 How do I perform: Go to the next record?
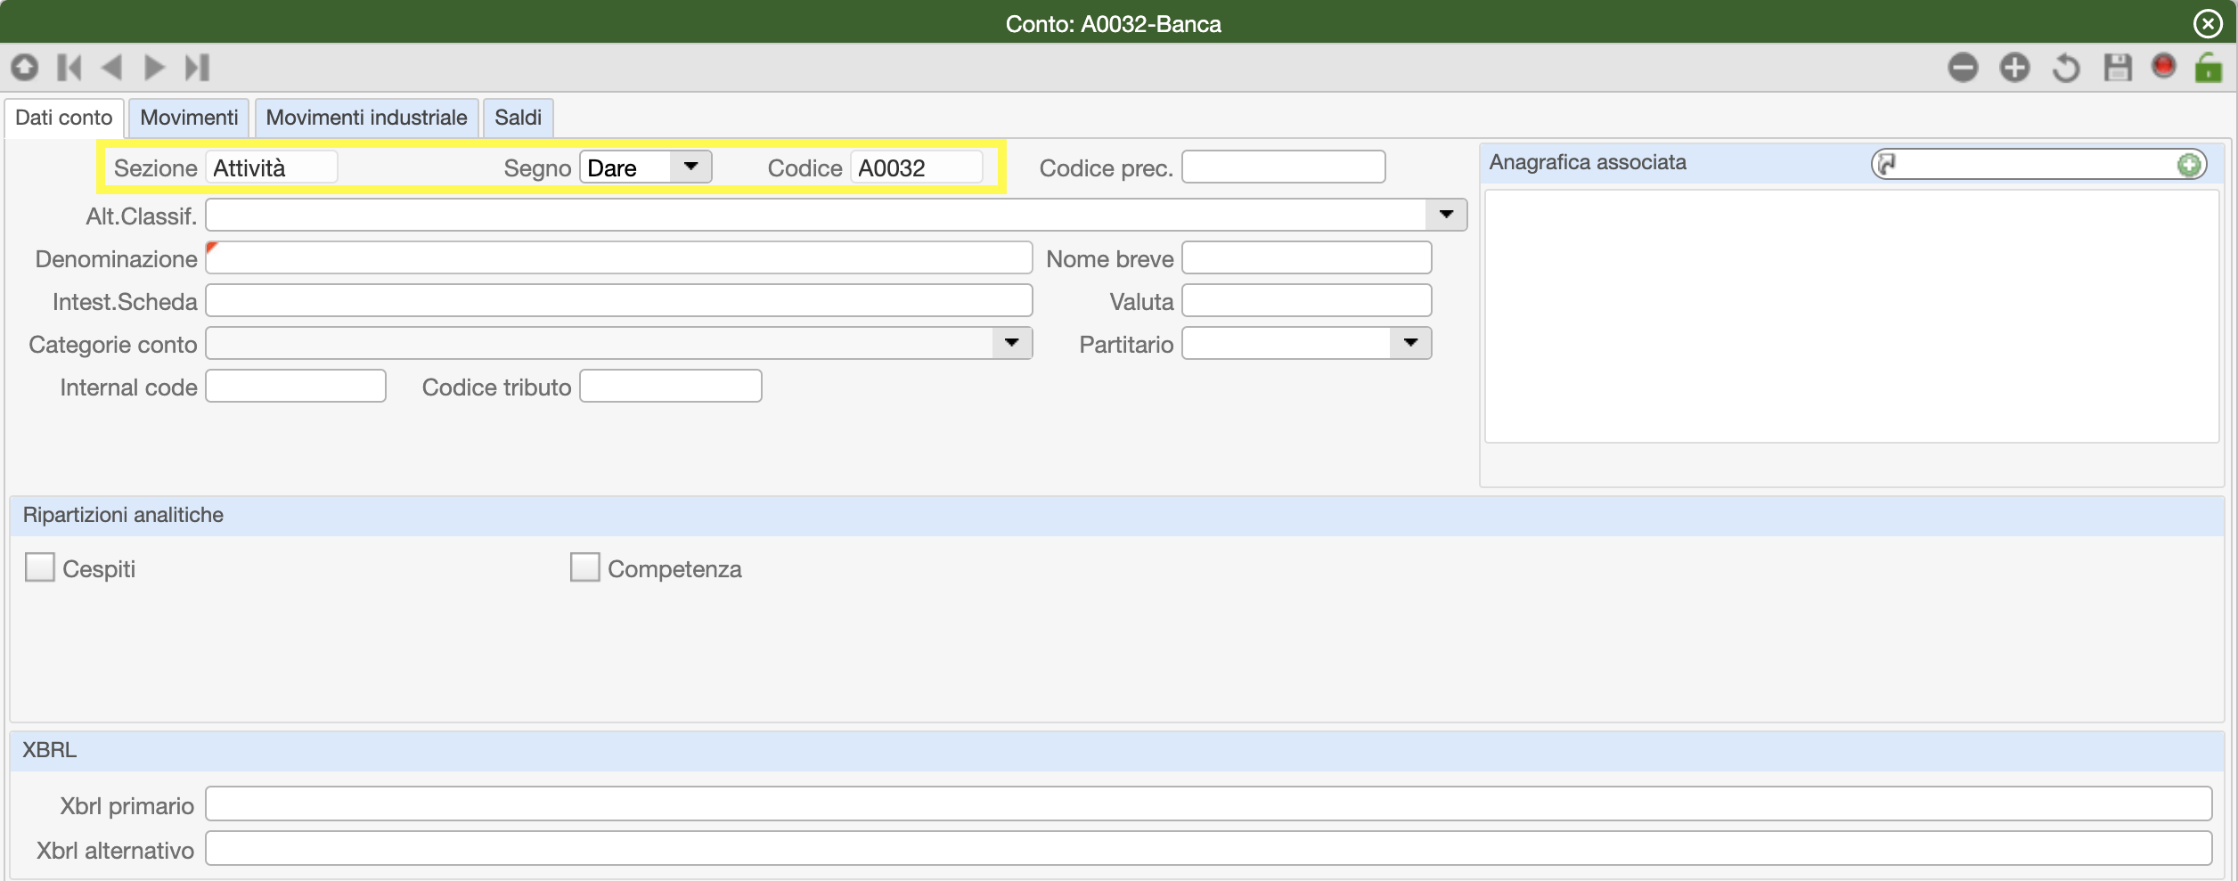pos(154,68)
